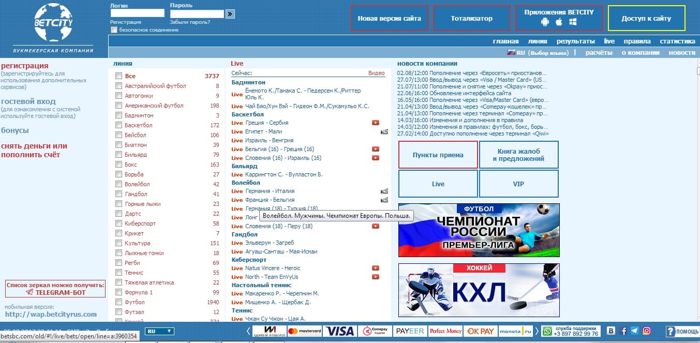Click into the Логин input field
The width and height of the screenshot is (700, 343).
pos(137,13)
